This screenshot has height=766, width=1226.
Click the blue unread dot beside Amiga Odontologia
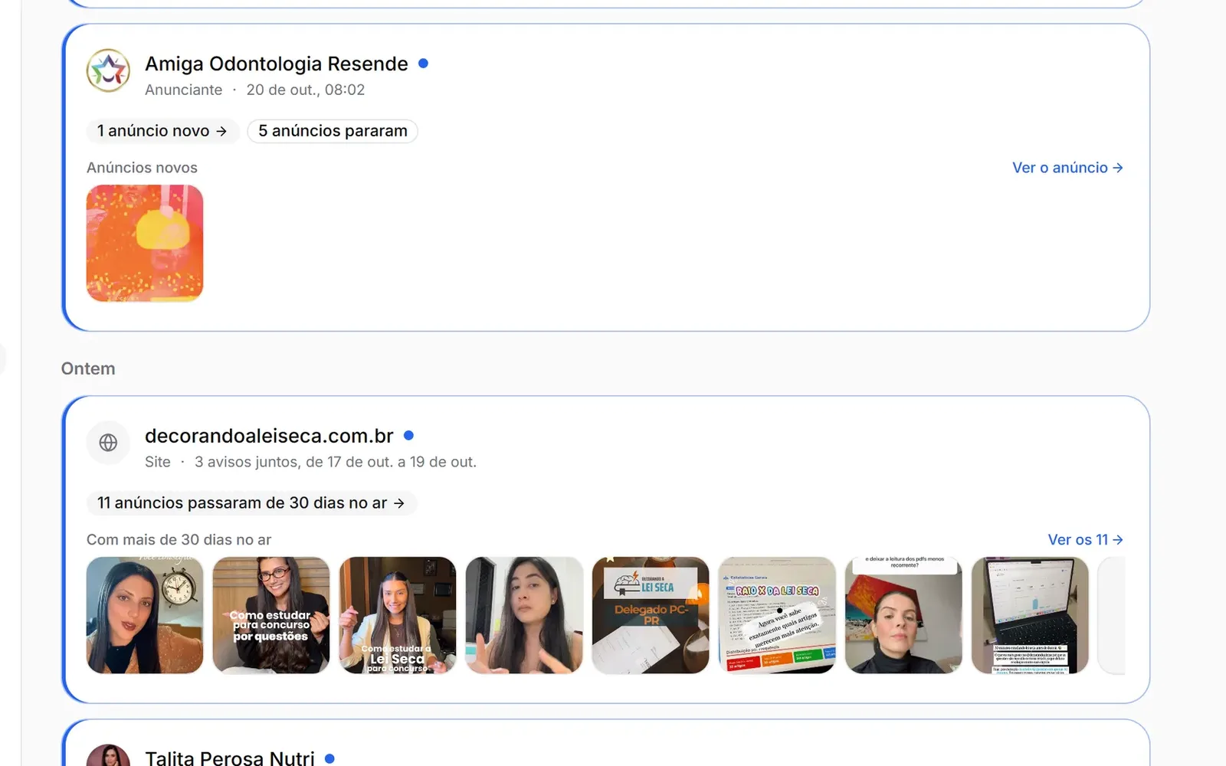pos(423,64)
